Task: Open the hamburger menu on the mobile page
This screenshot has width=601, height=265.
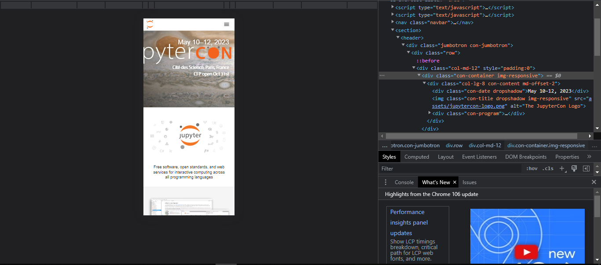Action: click(x=227, y=25)
